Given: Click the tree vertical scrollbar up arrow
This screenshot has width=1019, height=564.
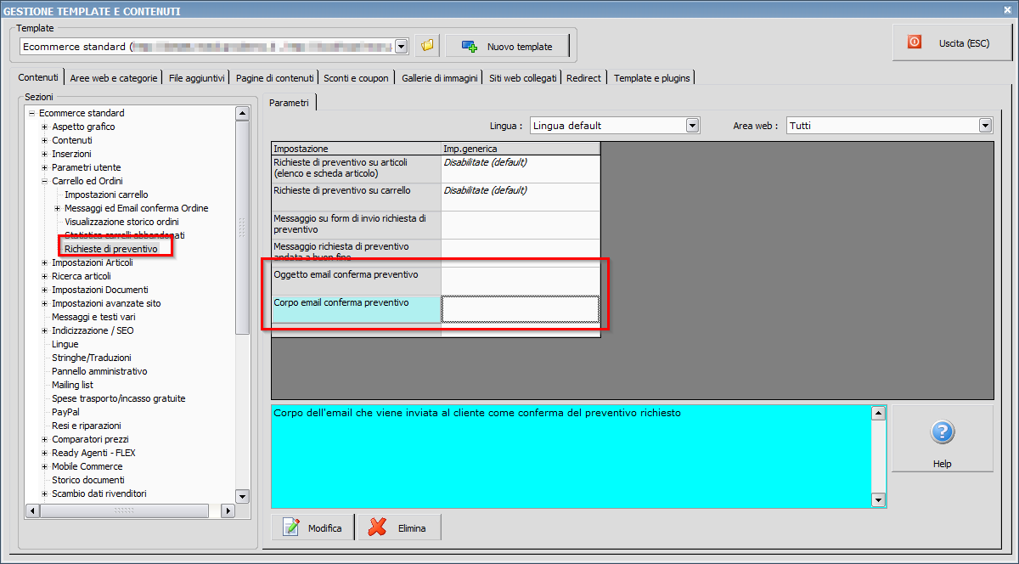Looking at the screenshot, I should point(242,113).
